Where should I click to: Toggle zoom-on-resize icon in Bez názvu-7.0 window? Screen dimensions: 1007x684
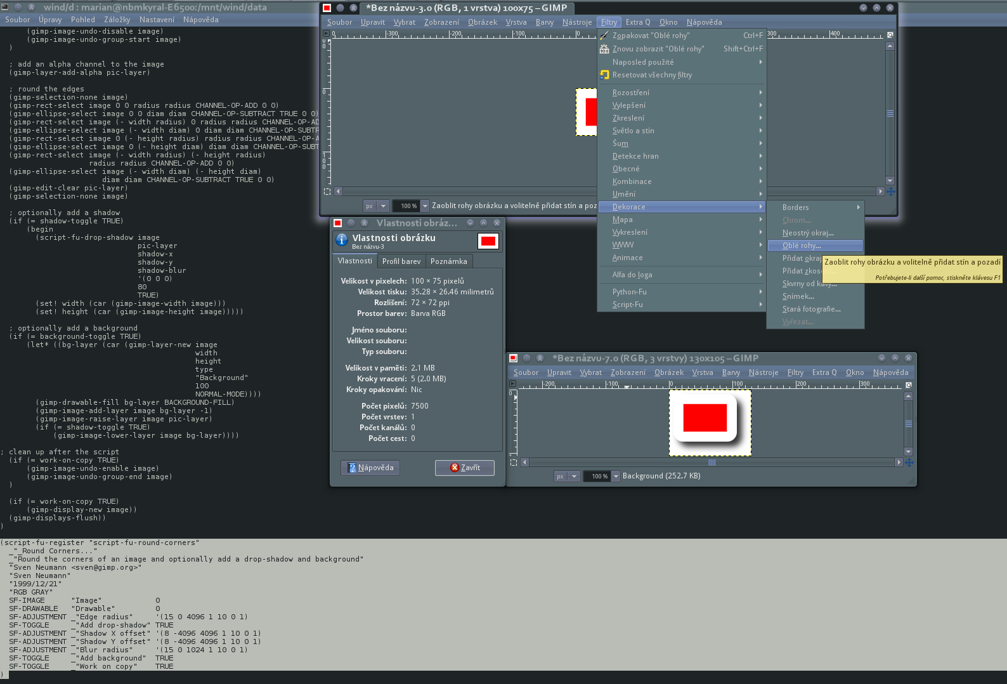click(909, 385)
